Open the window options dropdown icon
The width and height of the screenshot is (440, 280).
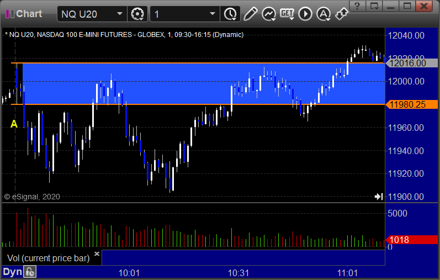tap(374, 6)
